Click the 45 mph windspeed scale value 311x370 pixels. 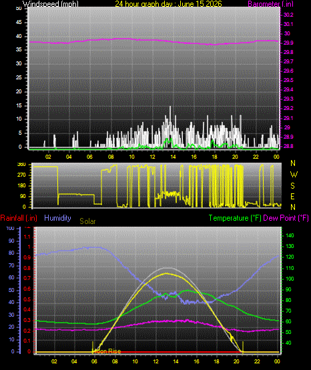[19, 23]
